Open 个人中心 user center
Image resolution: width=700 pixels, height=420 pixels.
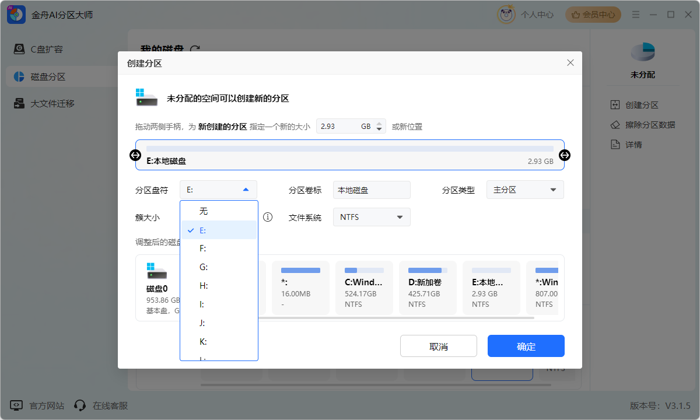point(537,14)
